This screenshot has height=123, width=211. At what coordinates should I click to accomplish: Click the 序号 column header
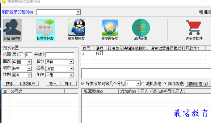click(88, 48)
